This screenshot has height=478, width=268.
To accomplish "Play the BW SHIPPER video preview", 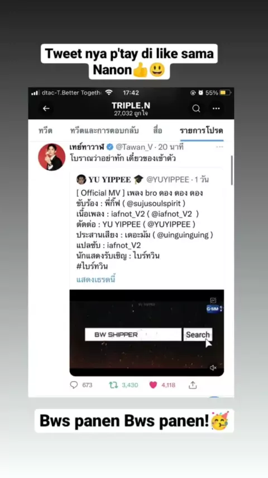I will [x=147, y=332].
